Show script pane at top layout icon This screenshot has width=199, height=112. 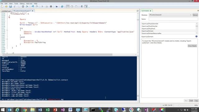pyautogui.click(x=68, y=7)
